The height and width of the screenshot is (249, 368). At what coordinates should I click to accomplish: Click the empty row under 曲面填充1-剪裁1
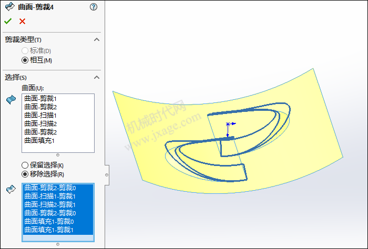[58, 238]
